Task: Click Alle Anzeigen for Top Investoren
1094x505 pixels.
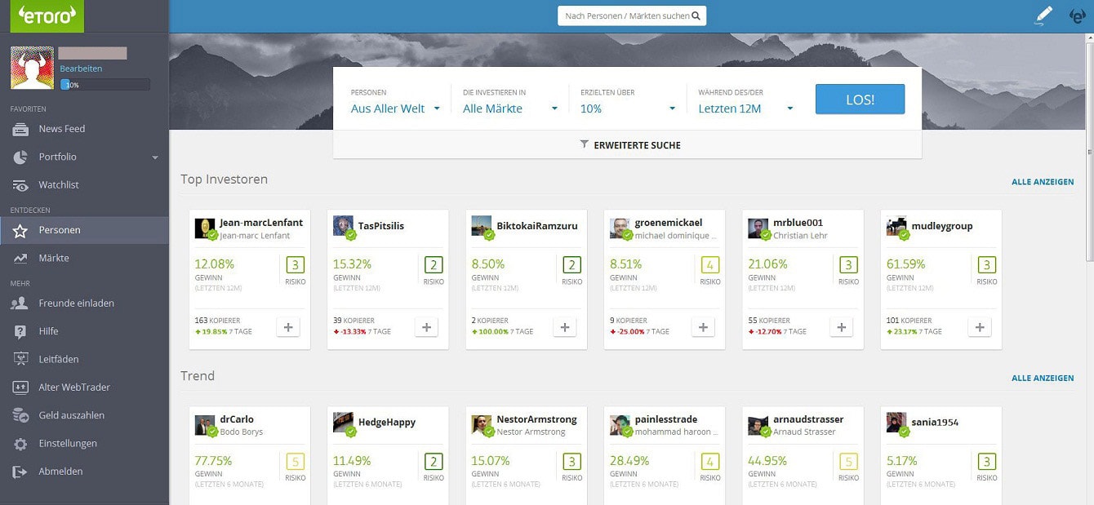Action: 1043,182
